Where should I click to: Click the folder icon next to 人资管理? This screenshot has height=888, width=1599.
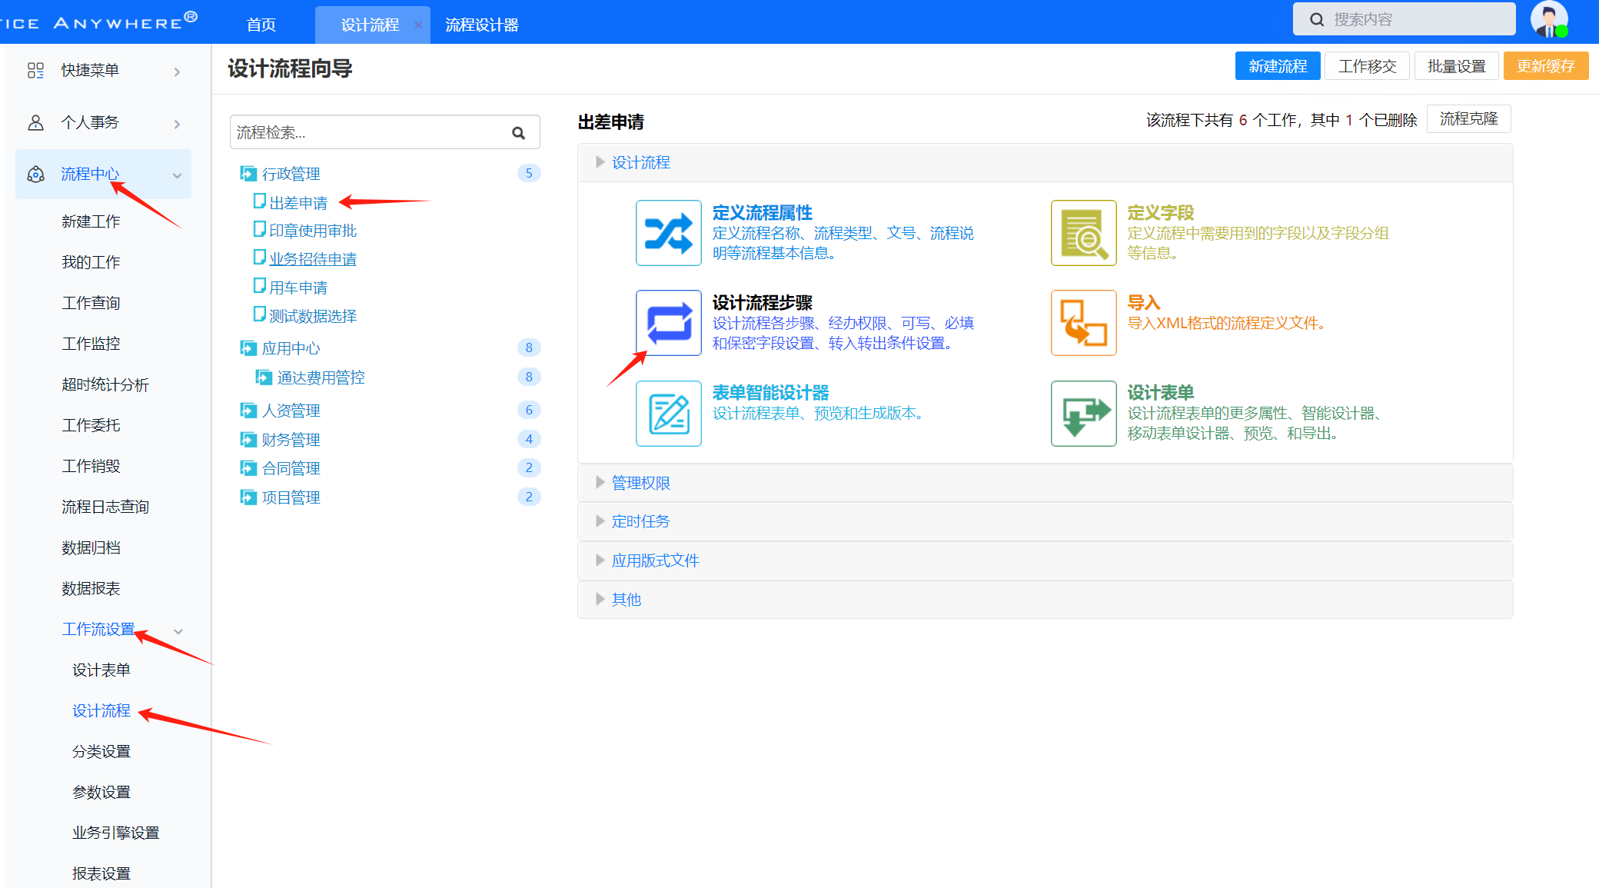(248, 411)
